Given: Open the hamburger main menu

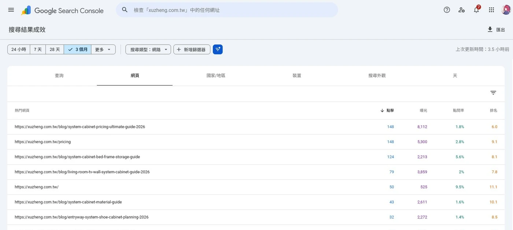Looking at the screenshot, I should (x=11, y=10).
